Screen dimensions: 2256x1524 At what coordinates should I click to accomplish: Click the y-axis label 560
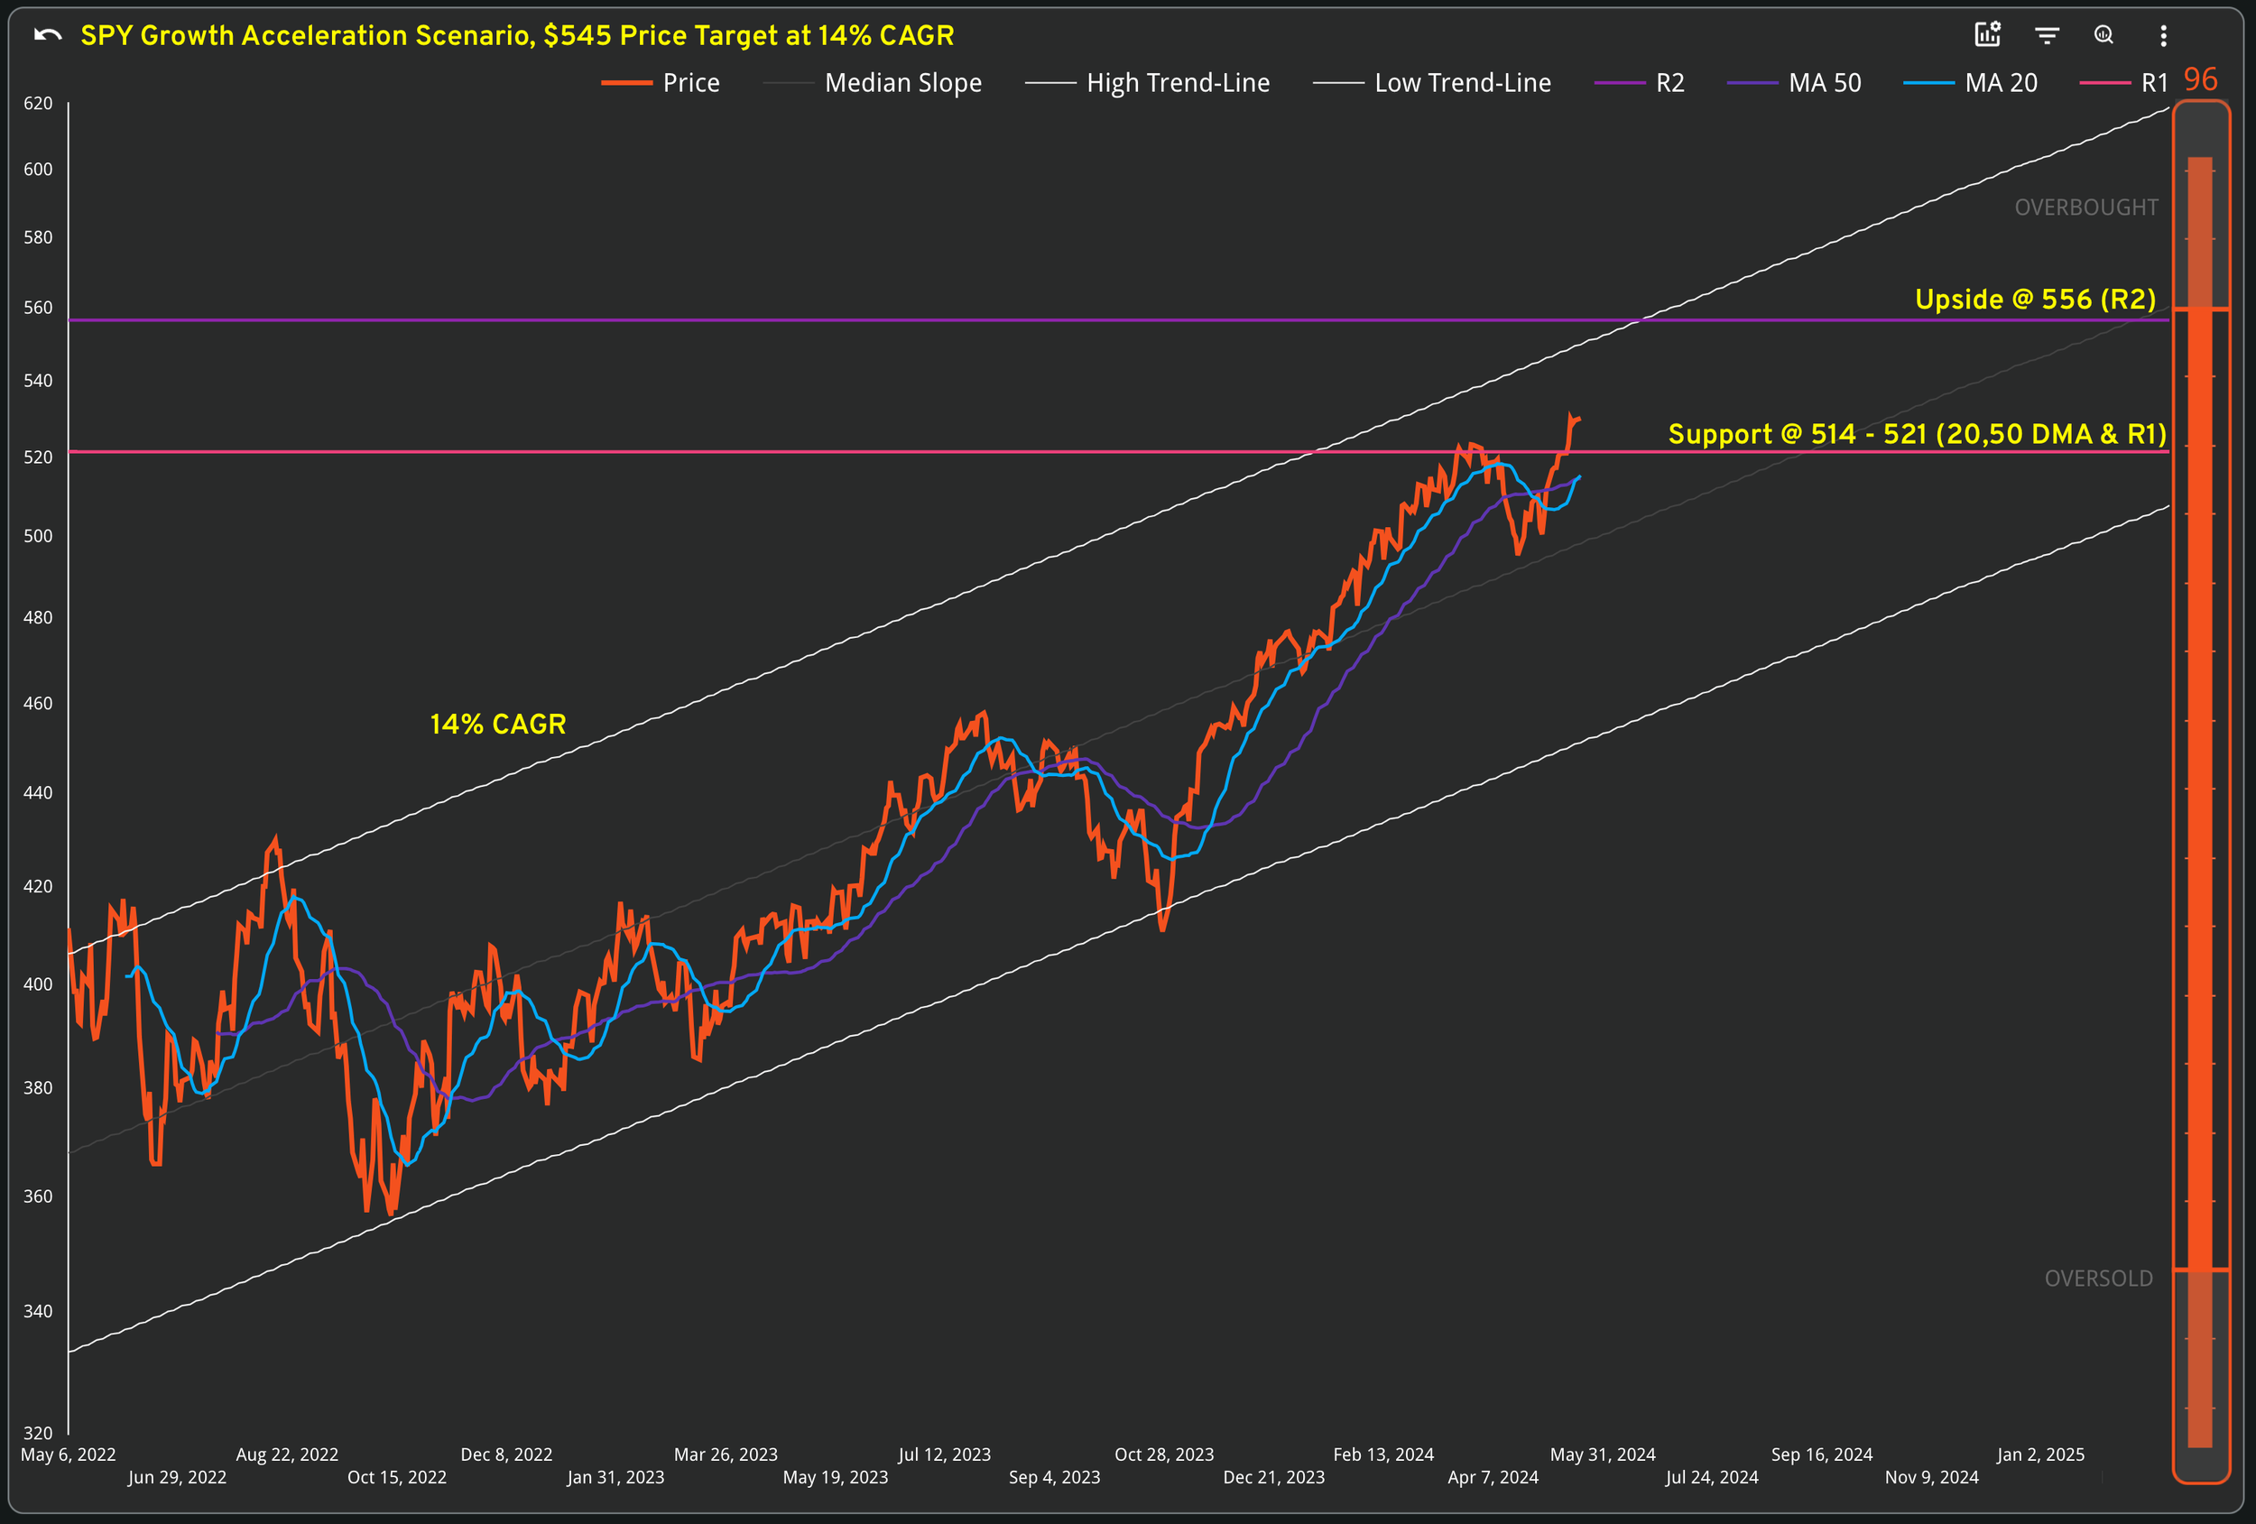(38, 308)
